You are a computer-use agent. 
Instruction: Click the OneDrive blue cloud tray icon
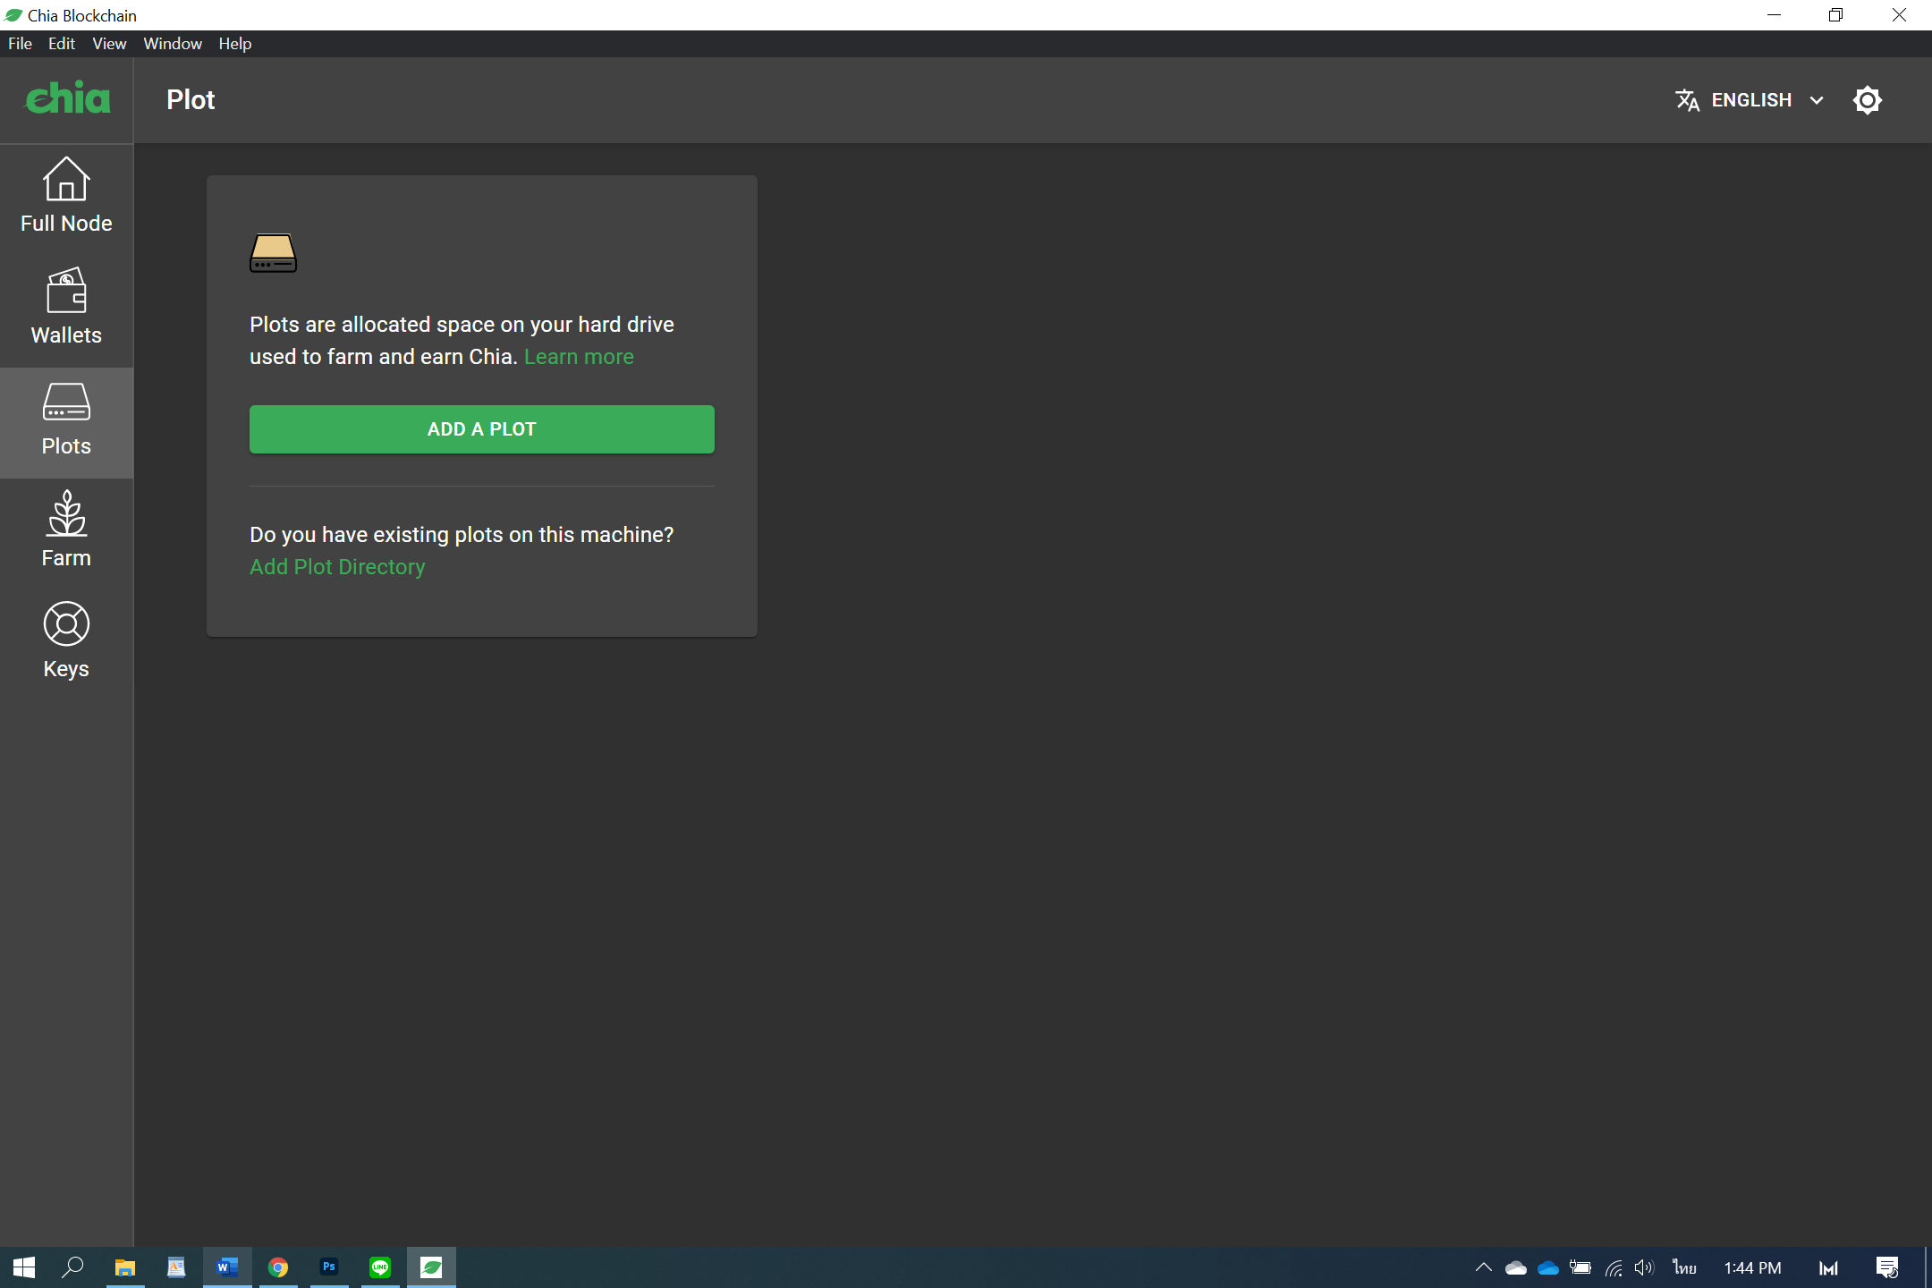coord(1548,1267)
